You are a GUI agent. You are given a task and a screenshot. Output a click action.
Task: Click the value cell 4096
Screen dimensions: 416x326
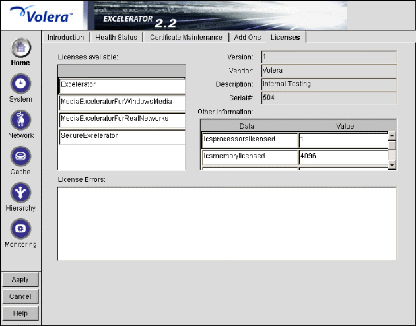[x=343, y=157]
